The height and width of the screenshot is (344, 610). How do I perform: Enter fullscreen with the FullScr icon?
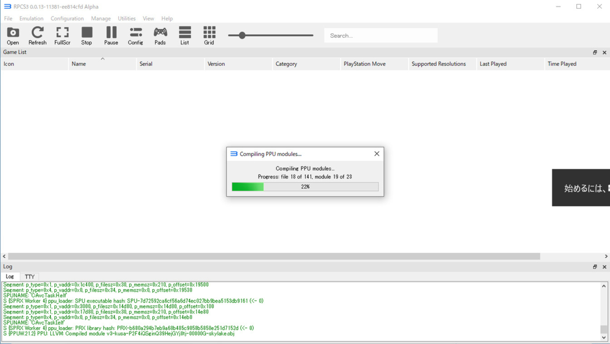[62, 36]
